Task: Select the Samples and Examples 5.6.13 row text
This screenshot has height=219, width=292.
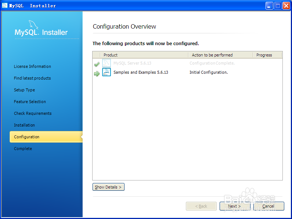Action: point(141,72)
